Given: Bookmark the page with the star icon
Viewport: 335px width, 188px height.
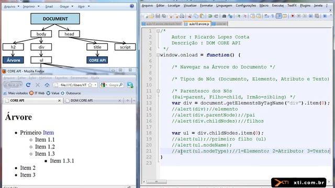Looking at the screenshot, I should point(90,85).
